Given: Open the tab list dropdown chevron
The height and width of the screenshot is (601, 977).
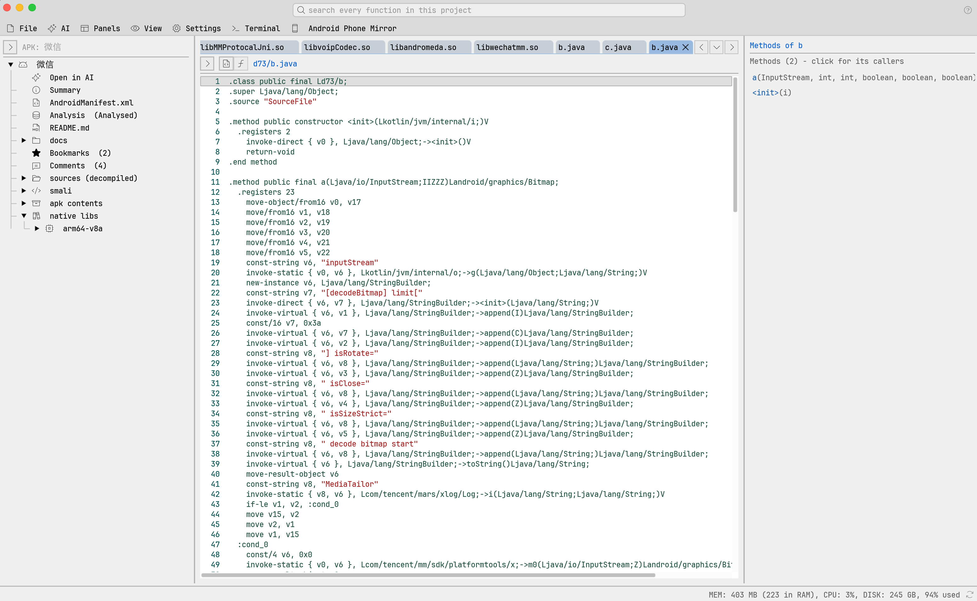Looking at the screenshot, I should tap(717, 47).
